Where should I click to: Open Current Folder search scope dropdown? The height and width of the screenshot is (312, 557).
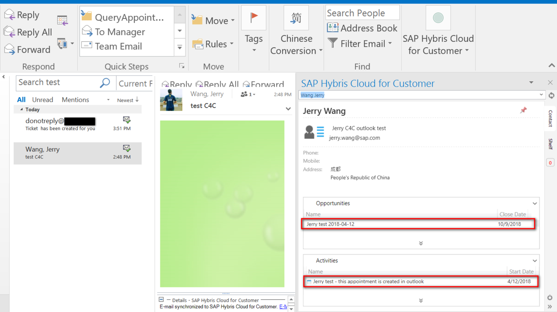click(x=135, y=83)
